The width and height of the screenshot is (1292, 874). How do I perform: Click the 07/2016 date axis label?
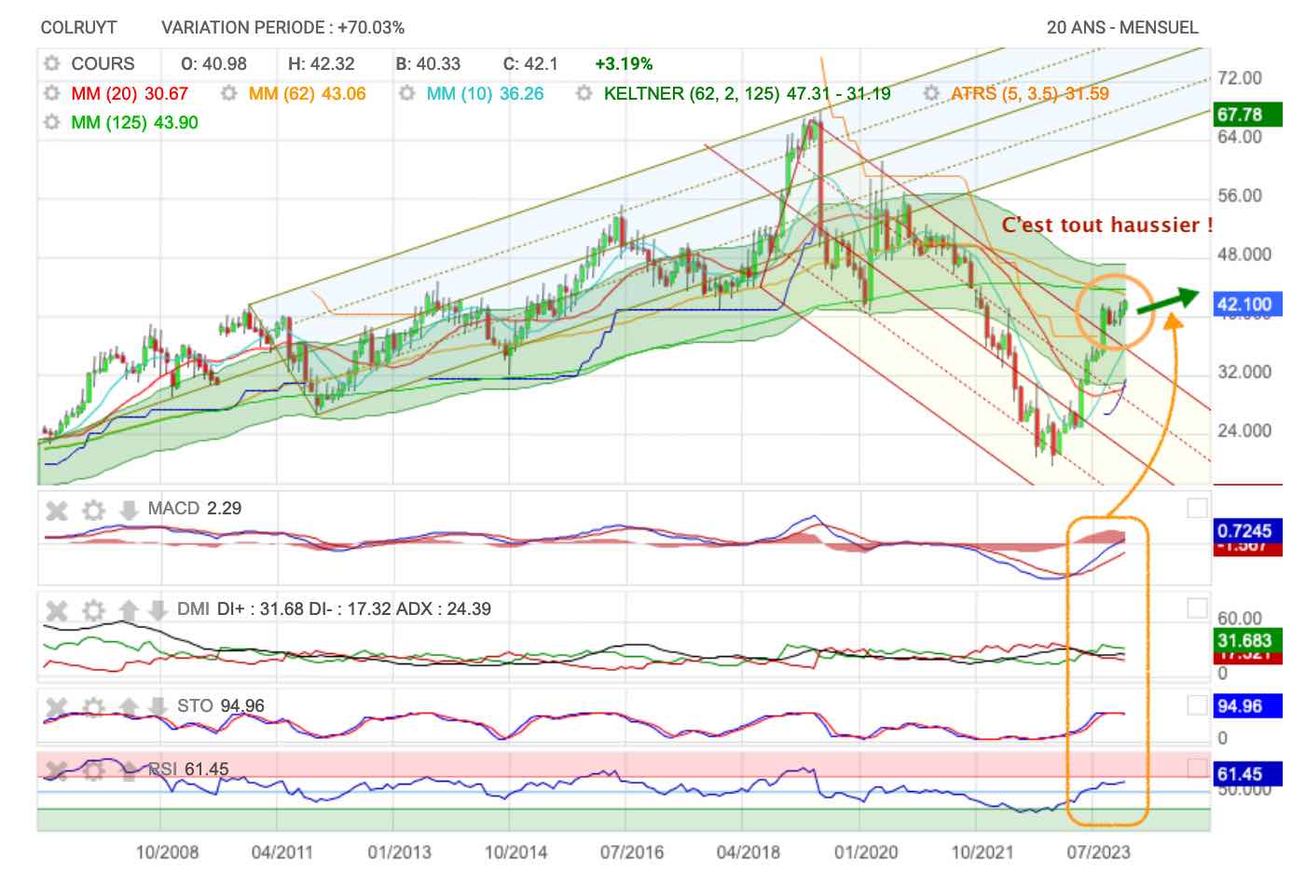[632, 853]
